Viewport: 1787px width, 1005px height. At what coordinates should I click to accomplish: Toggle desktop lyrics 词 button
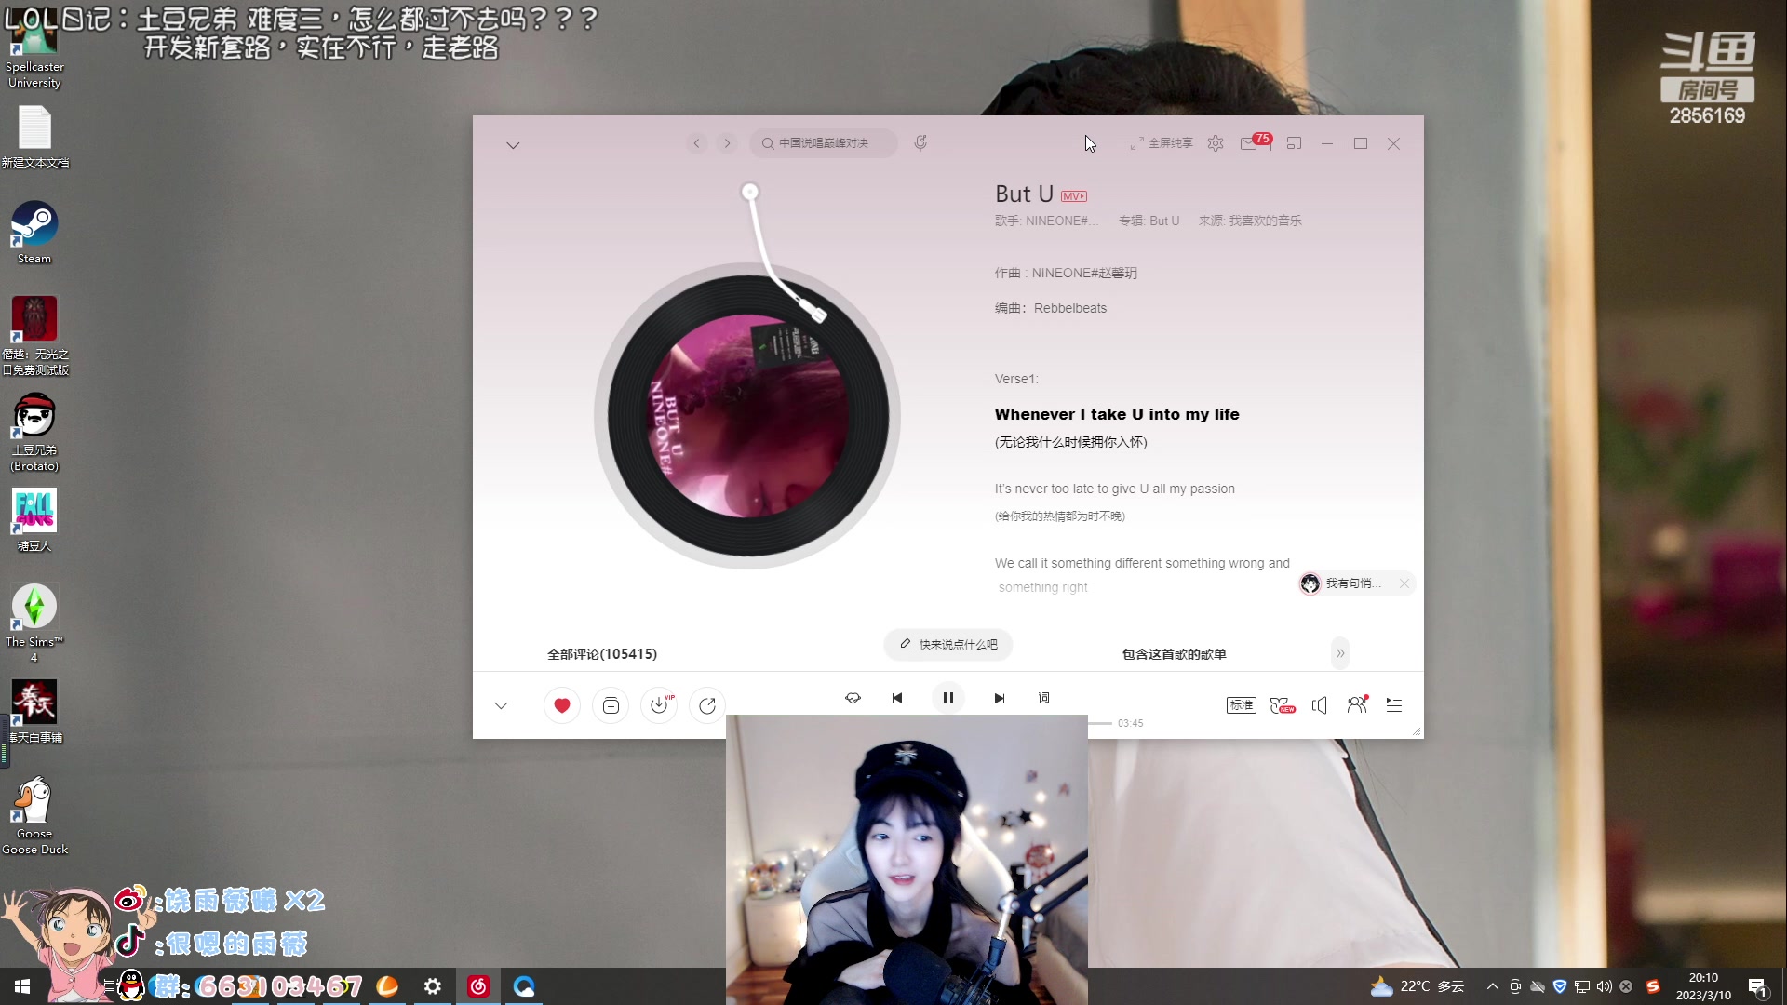1043,698
